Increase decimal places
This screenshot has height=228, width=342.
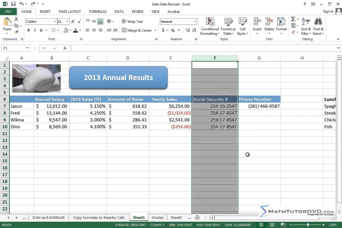187,30
